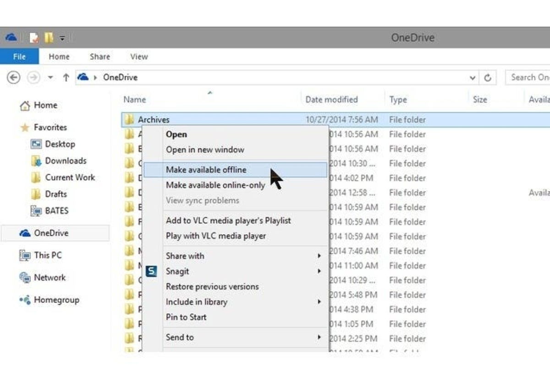
Task: Expand the Share with submenu
Action: click(236, 256)
